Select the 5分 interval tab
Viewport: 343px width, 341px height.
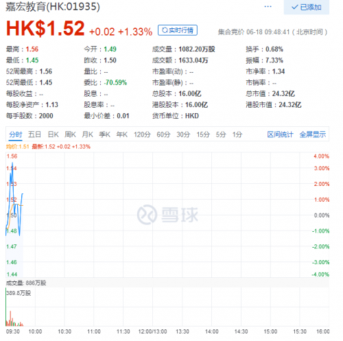coord(221,134)
